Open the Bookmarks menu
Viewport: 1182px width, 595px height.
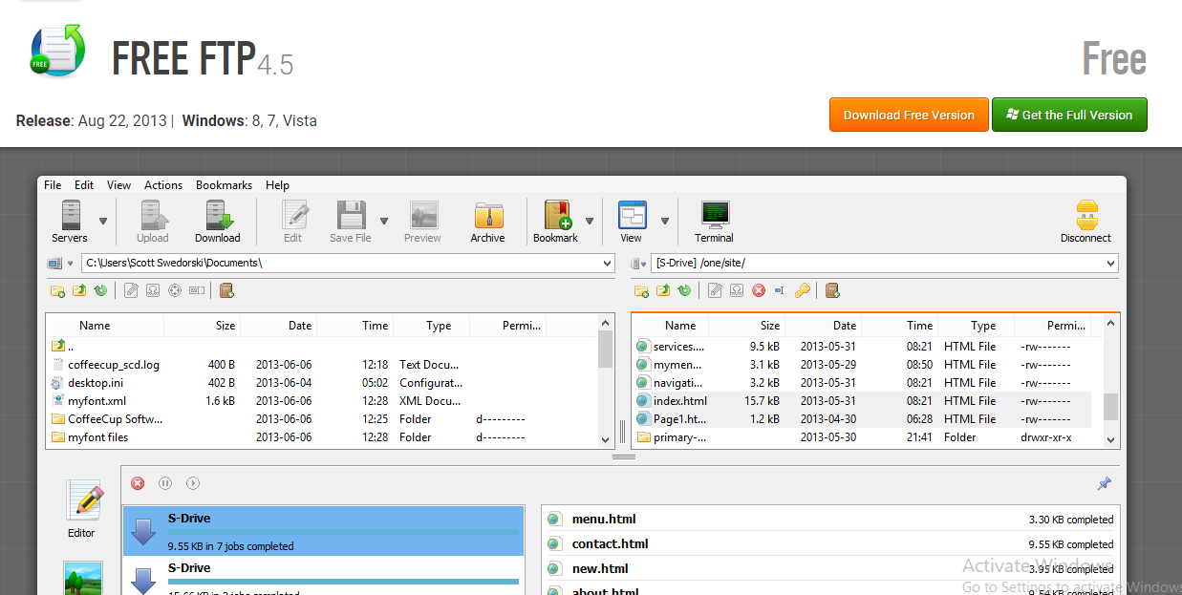pyautogui.click(x=224, y=185)
